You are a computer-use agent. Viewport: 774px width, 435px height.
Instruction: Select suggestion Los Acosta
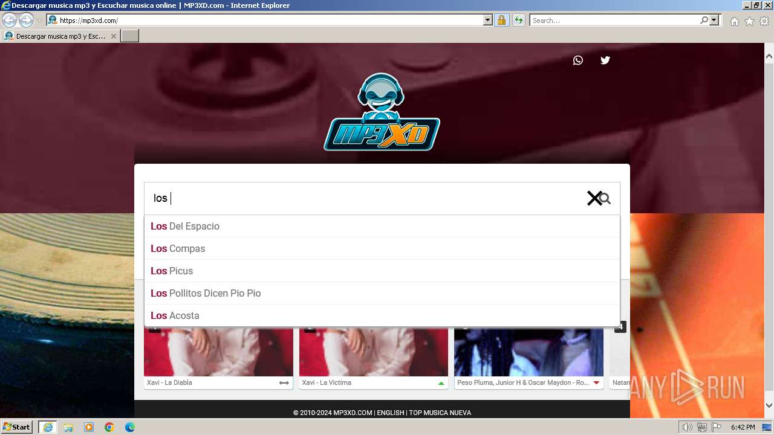[382, 315]
